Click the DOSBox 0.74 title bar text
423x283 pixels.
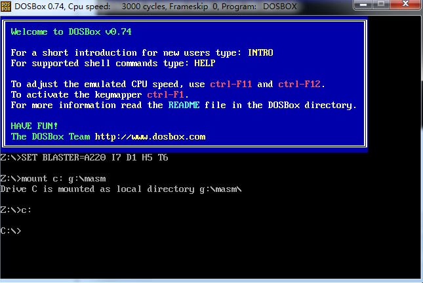coord(155,6)
